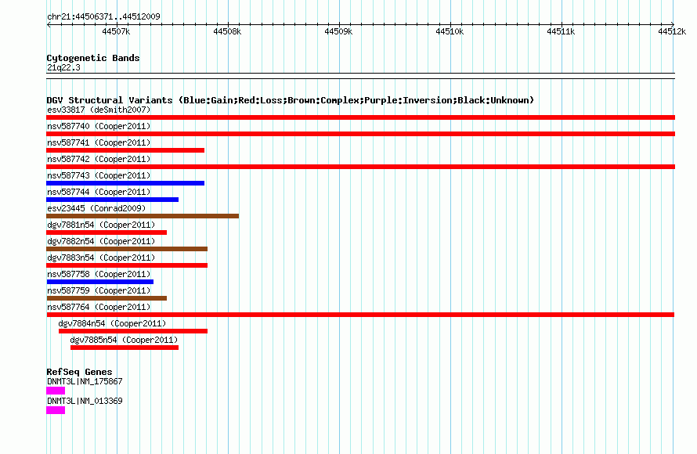Image resolution: width=697 pixels, height=454 pixels.
Task: Click the magenta block for DNMT3L|NM_175867
Action: (56, 391)
